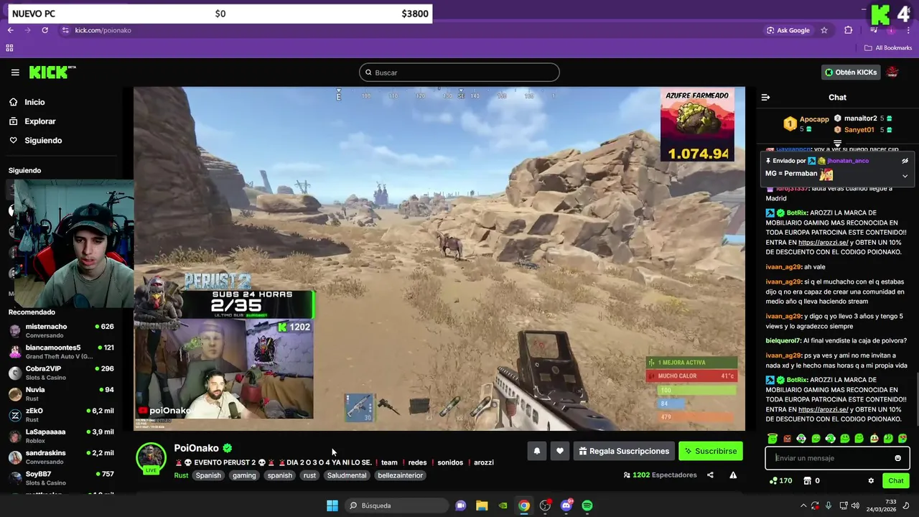Open Siguiendo in the sidebar
Screen dimensions: 919x517
[43, 141]
